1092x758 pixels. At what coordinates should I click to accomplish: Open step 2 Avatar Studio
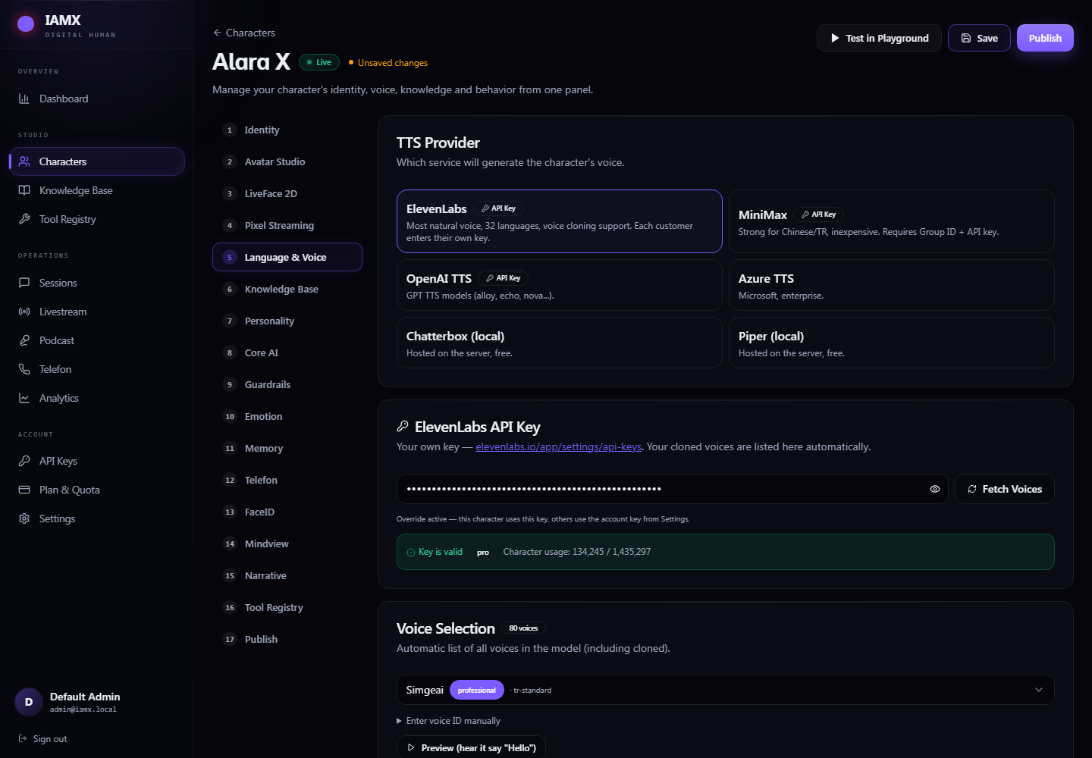(287, 161)
